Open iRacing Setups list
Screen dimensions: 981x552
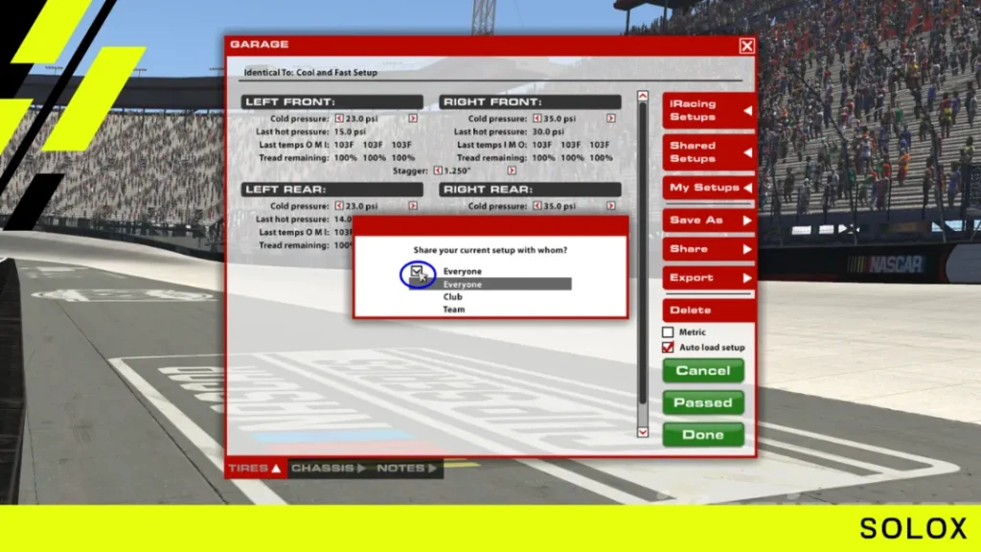click(708, 111)
